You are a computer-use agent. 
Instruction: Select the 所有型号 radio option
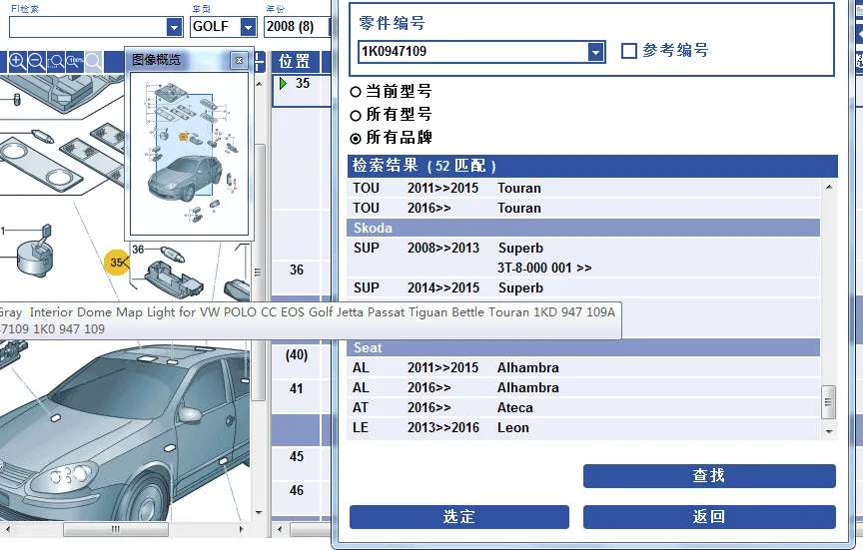click(356, 116)
